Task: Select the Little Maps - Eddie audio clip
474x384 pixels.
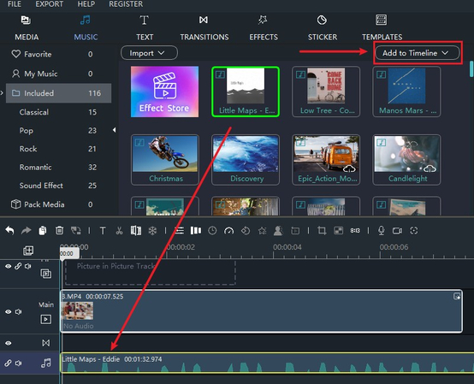Action: (267, 363)
